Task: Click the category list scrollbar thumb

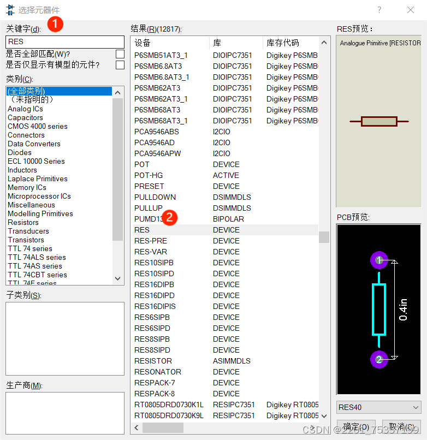Action: pyautogui.click(x=118, y=169)
